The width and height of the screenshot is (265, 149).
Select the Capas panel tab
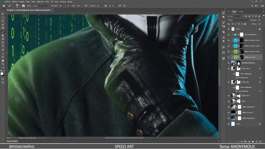[x=234, y=12]
